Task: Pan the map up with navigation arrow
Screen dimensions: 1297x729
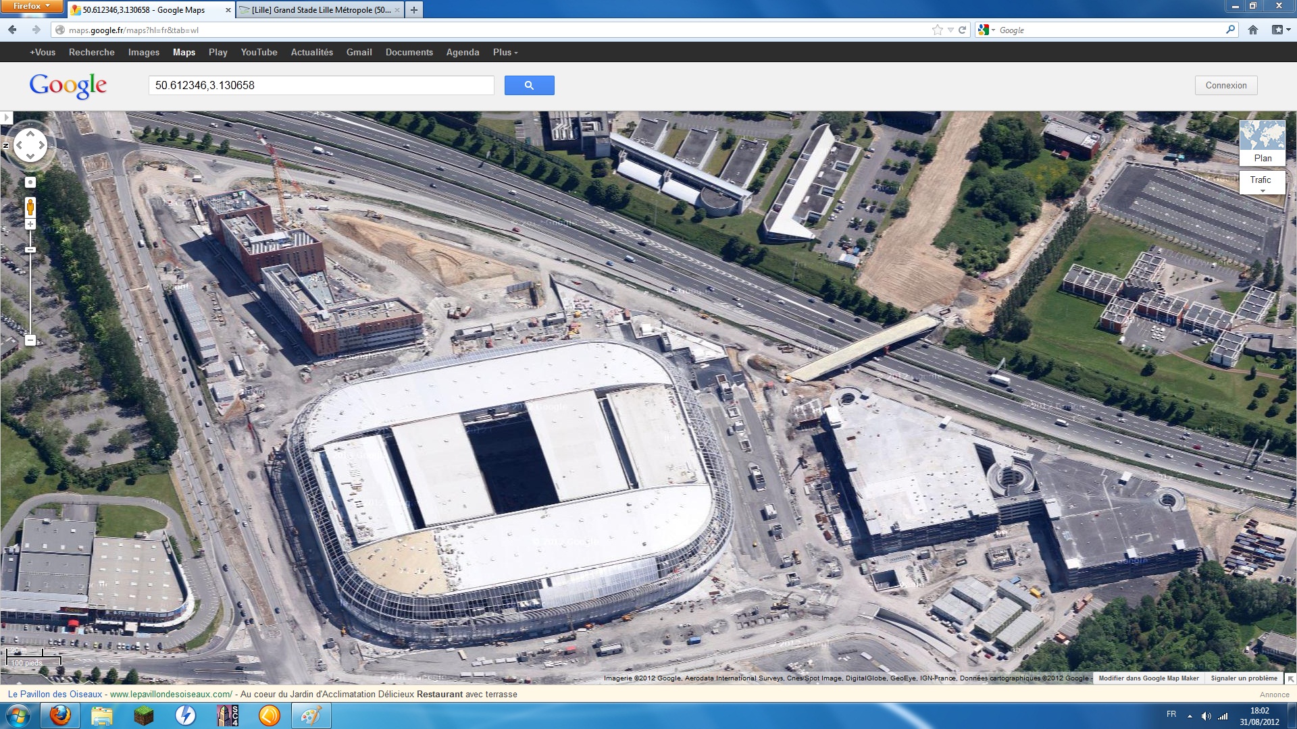Action: pyautogui.click(x=30, y=133)
